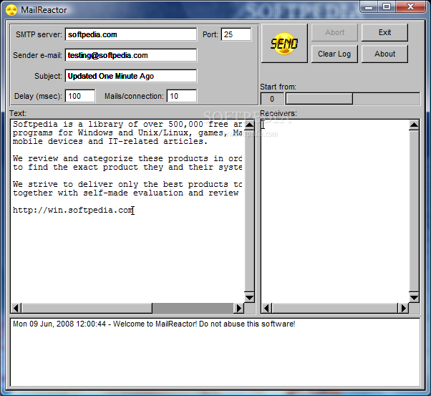This screenshot has height=396, width=431.
Task: Click the line starting 'We review and categorize'
Action: (127, 159)
